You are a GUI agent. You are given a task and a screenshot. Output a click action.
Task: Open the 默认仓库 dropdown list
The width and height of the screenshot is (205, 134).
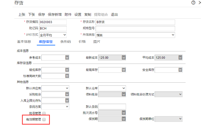coord(124,88)
